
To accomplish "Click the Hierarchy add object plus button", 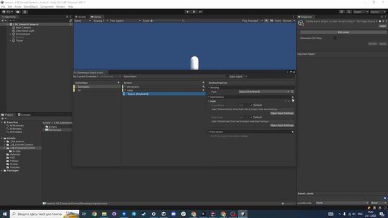I will (4, 21).
